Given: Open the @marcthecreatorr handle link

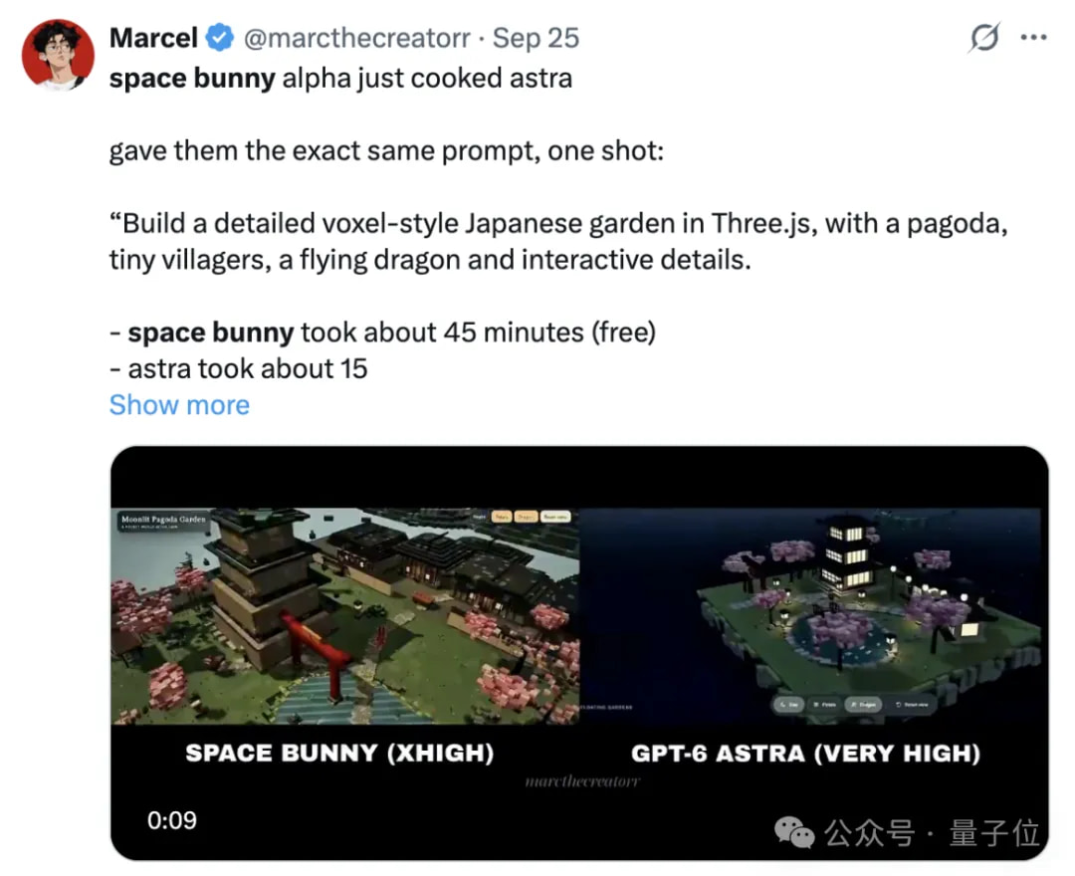Looking at the screenshot, I should (x=356, y=39).
